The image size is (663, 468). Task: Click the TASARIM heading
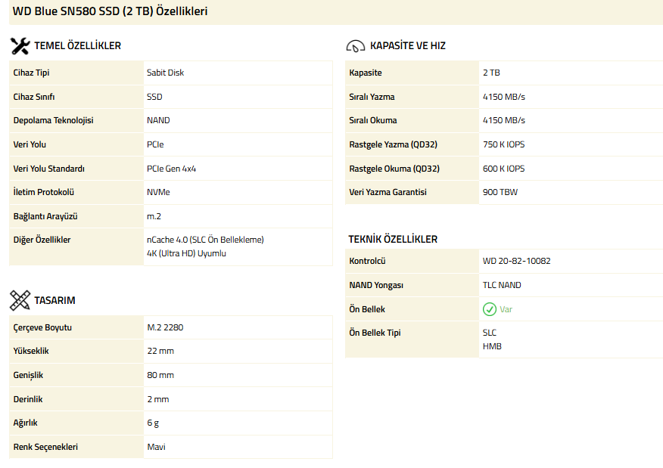[x=54, y=300]
